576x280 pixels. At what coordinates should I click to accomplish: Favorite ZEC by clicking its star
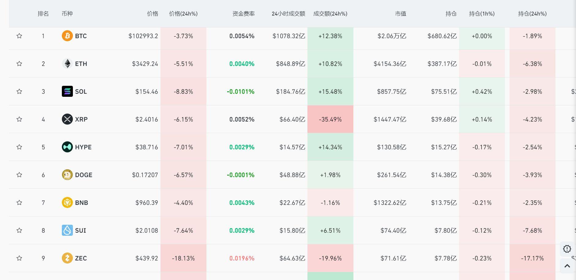pyautogui.click(x=19, y=258)
